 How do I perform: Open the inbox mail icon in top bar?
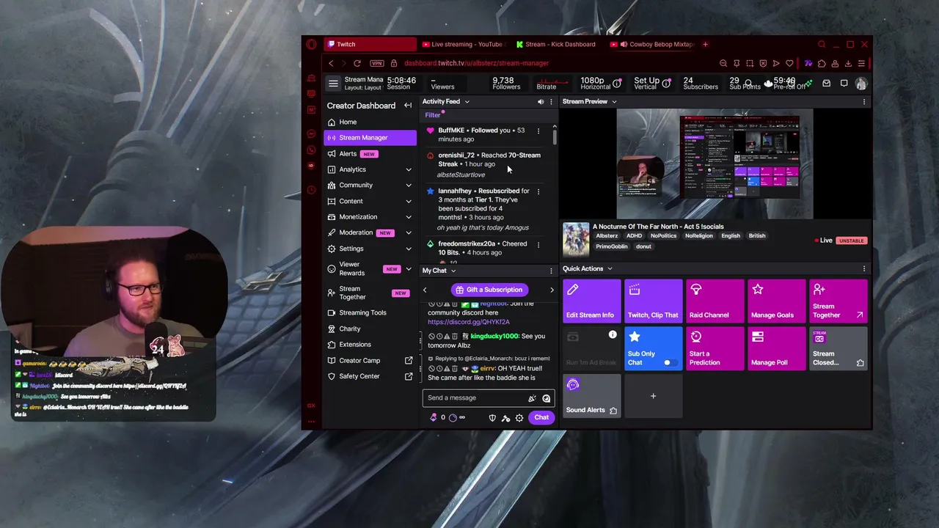826,84
